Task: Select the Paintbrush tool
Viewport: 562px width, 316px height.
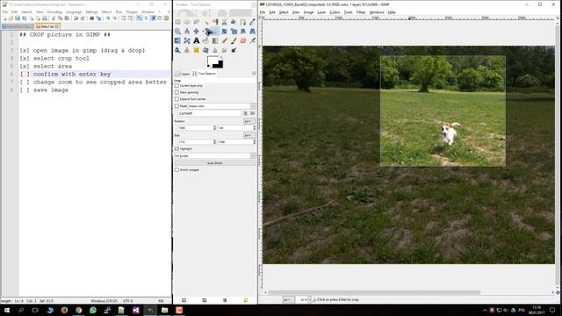Action: 234,41
